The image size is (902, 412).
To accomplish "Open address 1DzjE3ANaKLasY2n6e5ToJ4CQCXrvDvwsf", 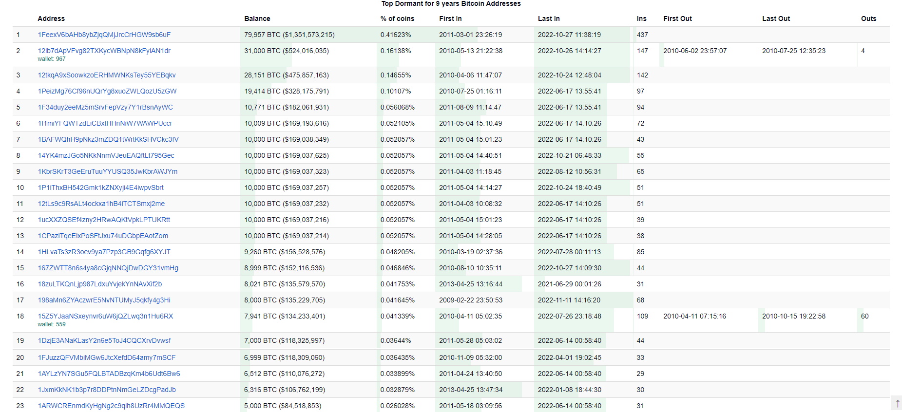I will click(x=104, y=340).
